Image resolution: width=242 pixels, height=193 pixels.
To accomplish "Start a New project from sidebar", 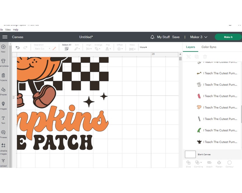I will tap(3, 49).
